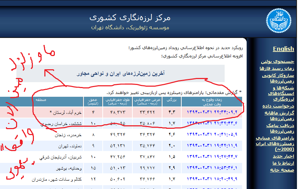This screenshot has width=298, height=189.
Task: Select longitude 48.373 in the Khorramabad row
Action: click(x=118, y=112)
